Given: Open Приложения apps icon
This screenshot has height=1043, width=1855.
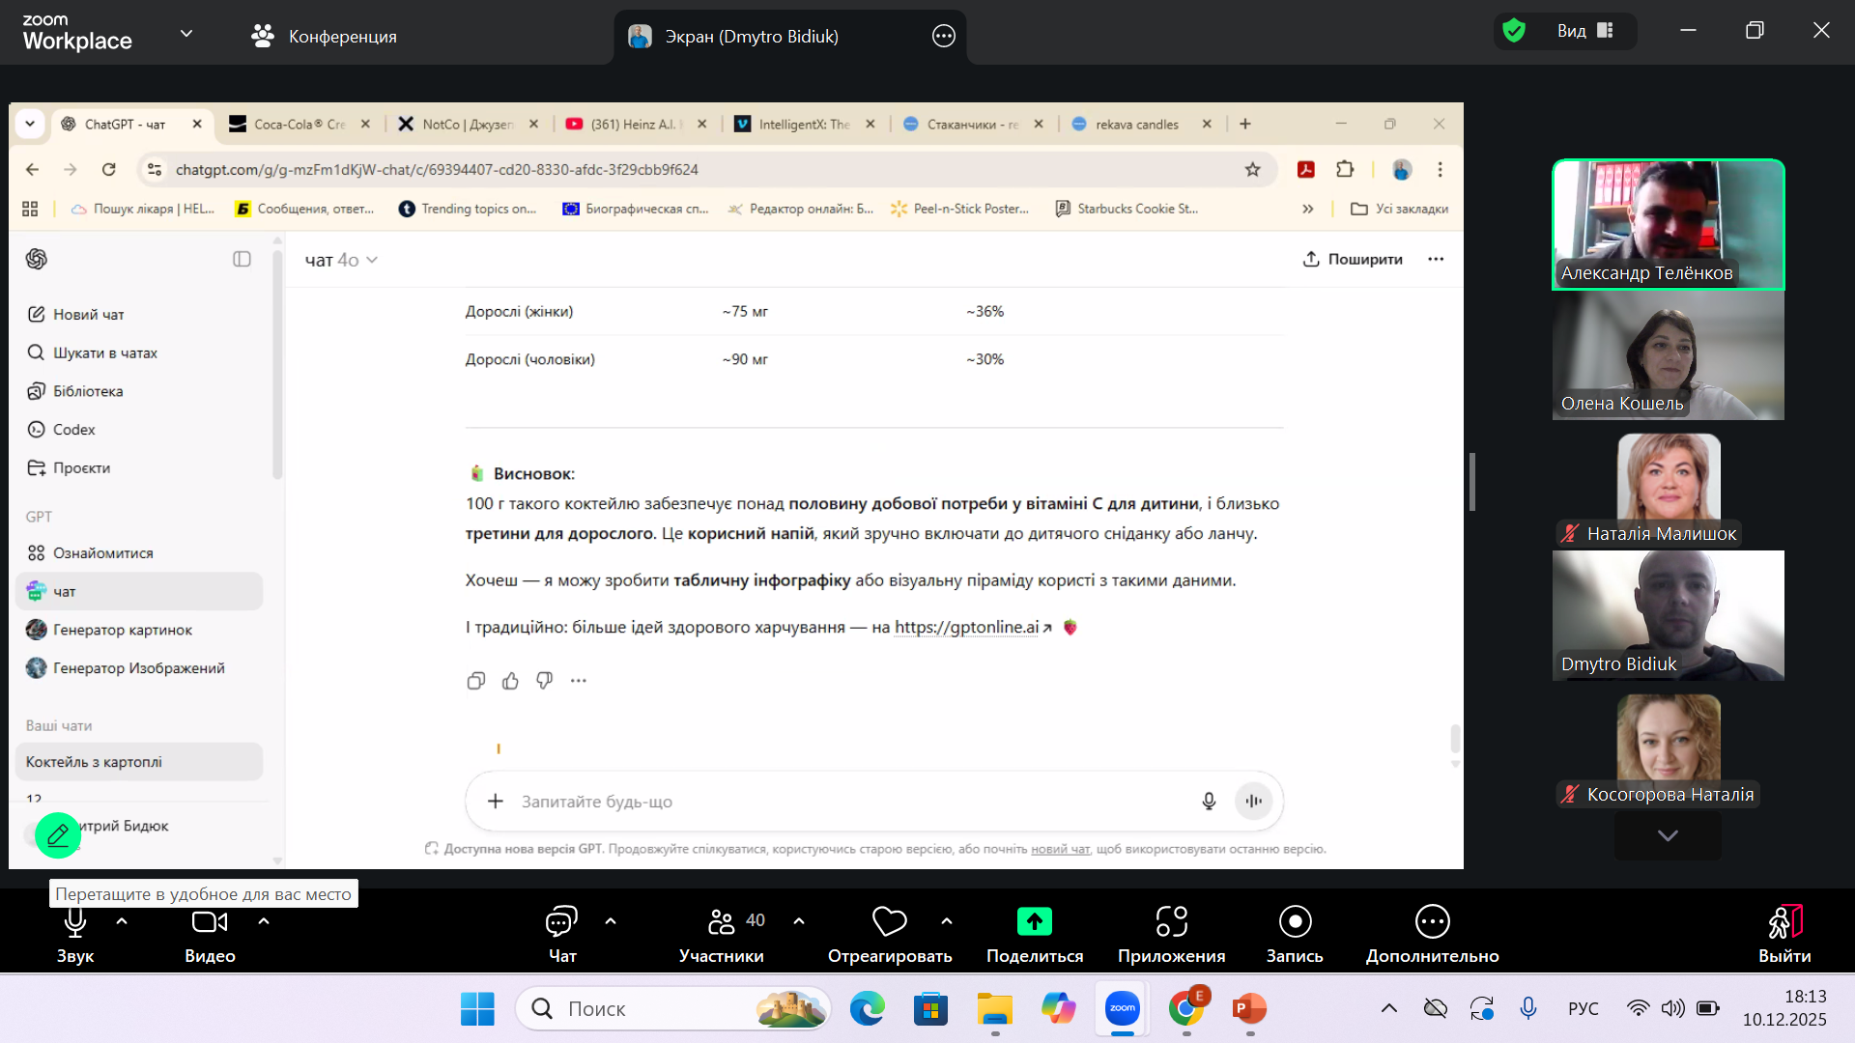Looking at the screenshot, I should [1171, 922].
